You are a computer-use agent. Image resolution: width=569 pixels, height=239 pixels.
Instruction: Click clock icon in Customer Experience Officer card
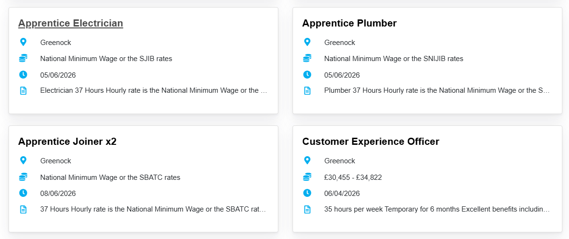coord(307,193)
